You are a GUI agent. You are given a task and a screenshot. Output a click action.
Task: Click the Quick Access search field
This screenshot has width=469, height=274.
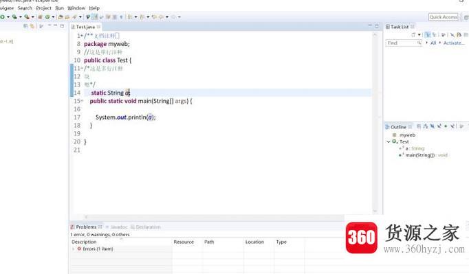(444, 17)
